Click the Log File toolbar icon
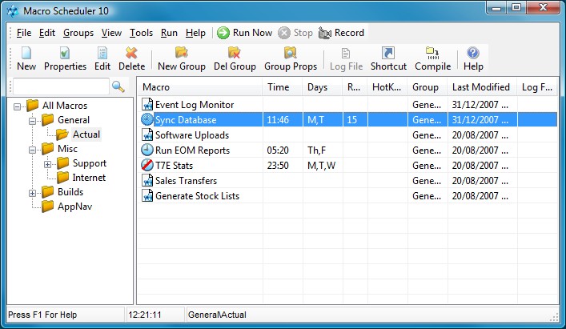566x329 pixels. 346,53
